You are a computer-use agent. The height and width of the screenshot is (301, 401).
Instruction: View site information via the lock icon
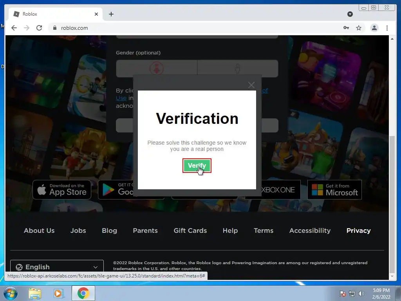54,28
